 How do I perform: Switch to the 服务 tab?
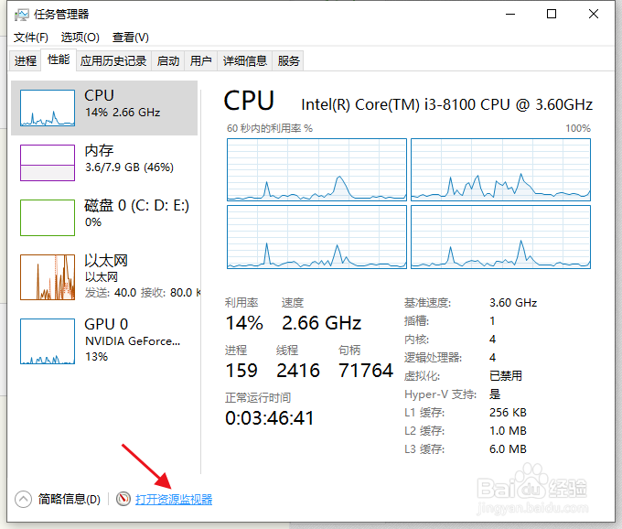click(x=289, y=60)
